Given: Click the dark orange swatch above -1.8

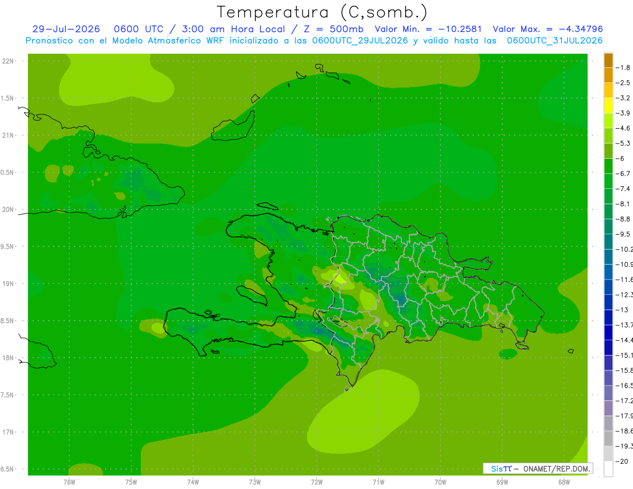Looking at the screenshot, I should click(x=608, y=60).
